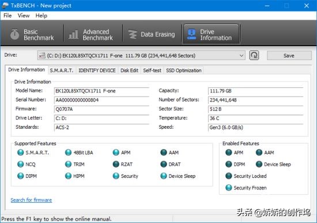Select the Drive Information sub-tab
The width and height of the screenshot is (317, 223).
click(27, 70)
